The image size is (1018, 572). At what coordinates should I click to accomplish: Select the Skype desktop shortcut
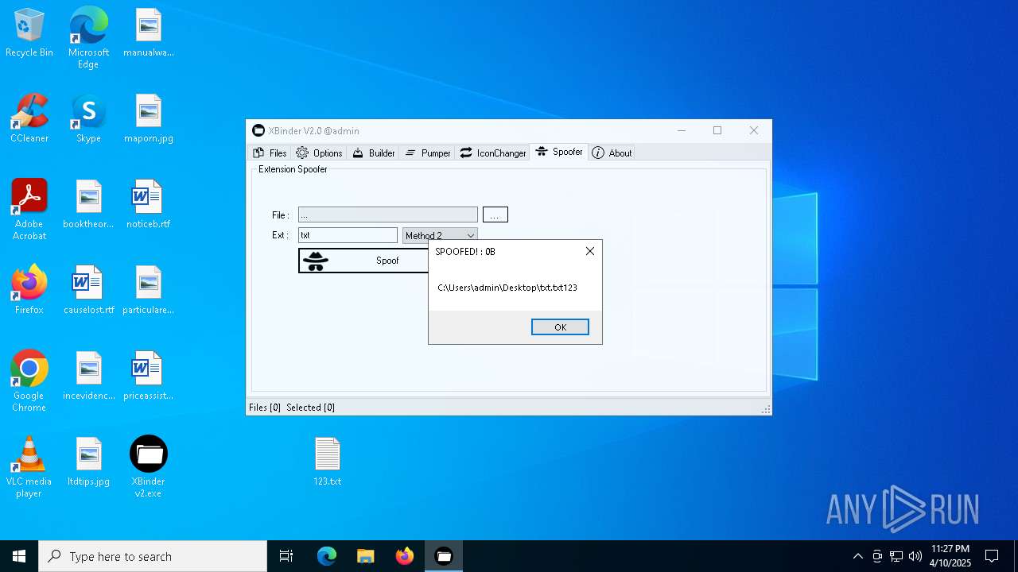click(x=88, y=119)
